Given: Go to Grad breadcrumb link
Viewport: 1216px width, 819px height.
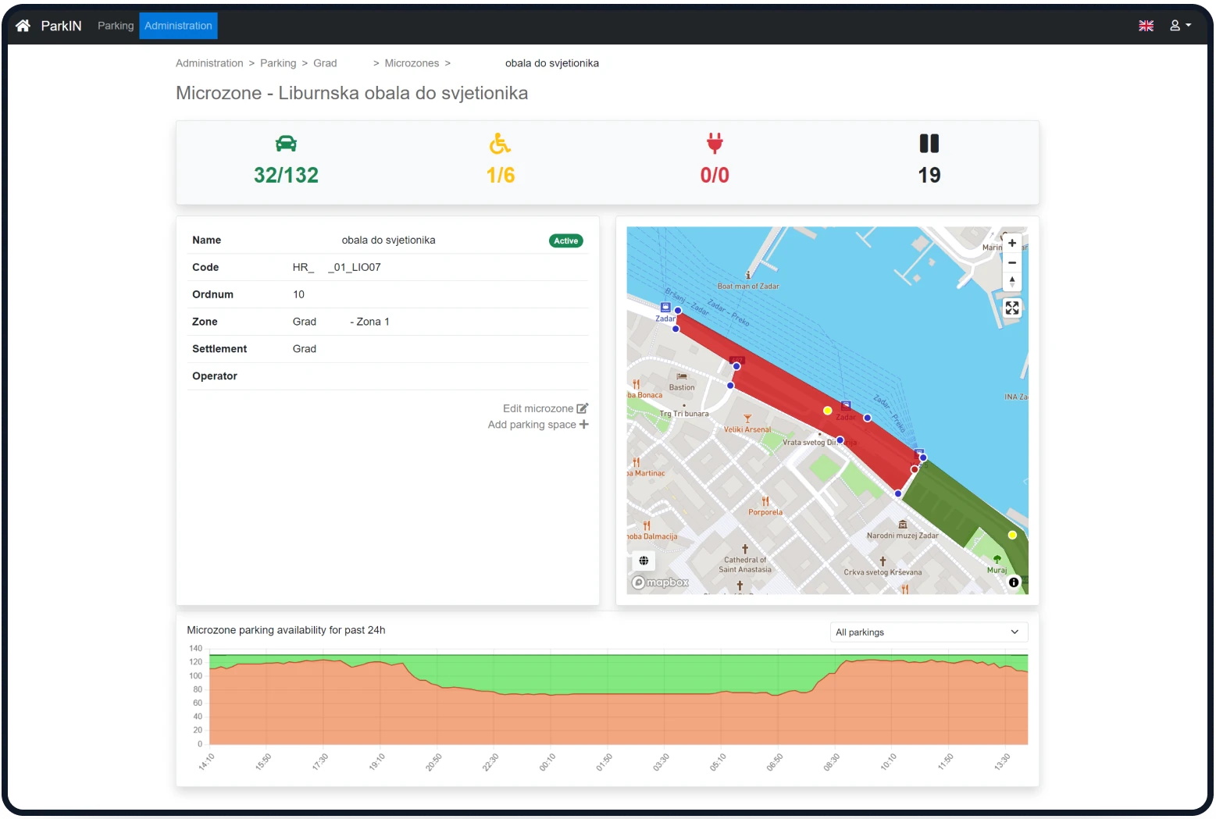Looking at the screenshot, I should click(x=325, y=63).
